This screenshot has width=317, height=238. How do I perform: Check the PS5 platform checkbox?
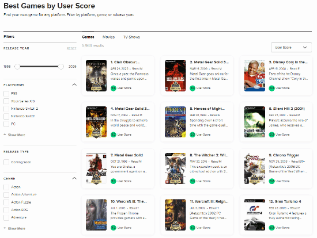(x=6, y=94)
